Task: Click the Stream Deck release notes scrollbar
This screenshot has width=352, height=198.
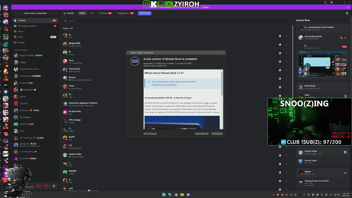Action: (222, 84)
